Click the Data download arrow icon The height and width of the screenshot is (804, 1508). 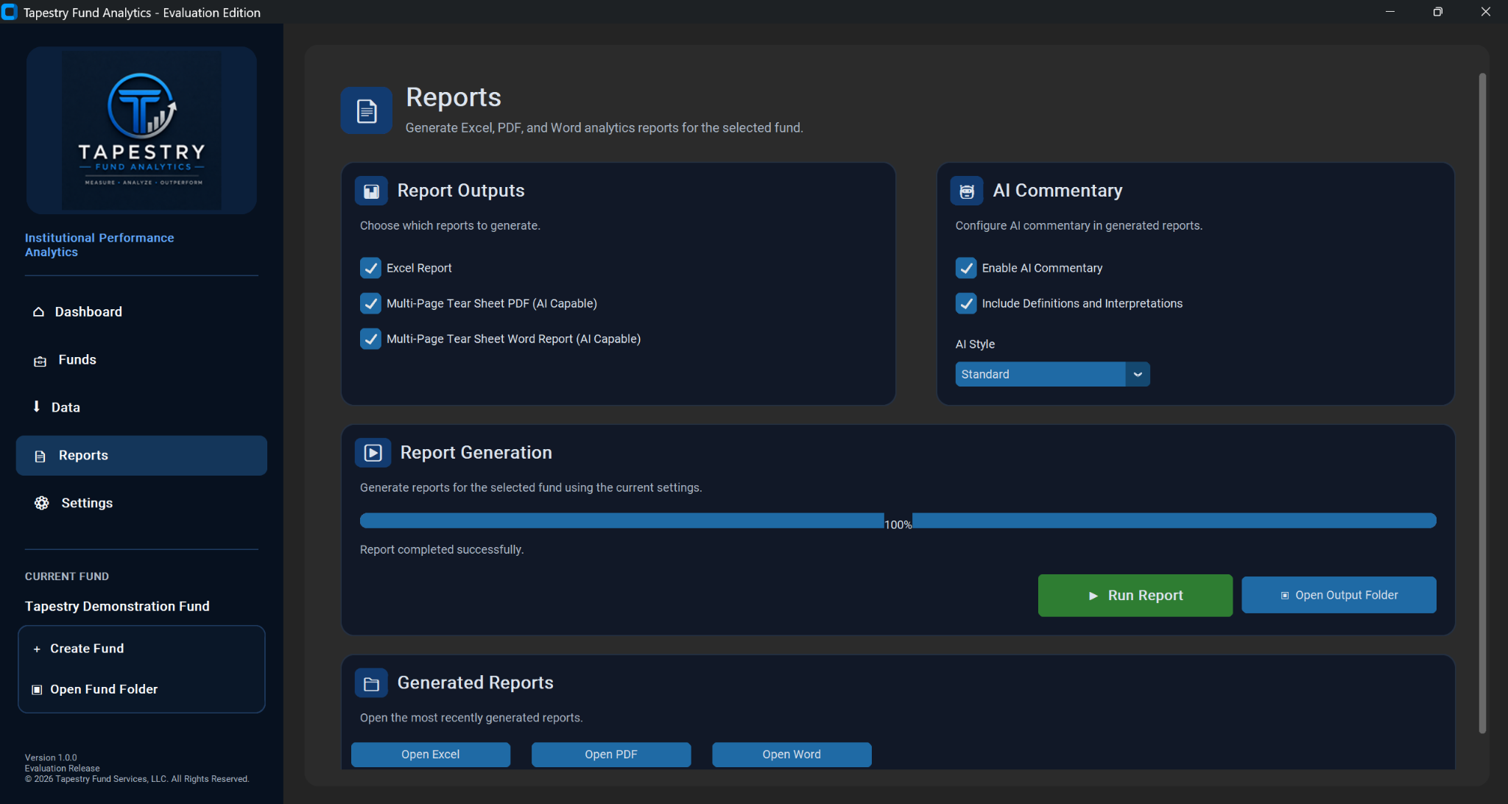point(36,406)
